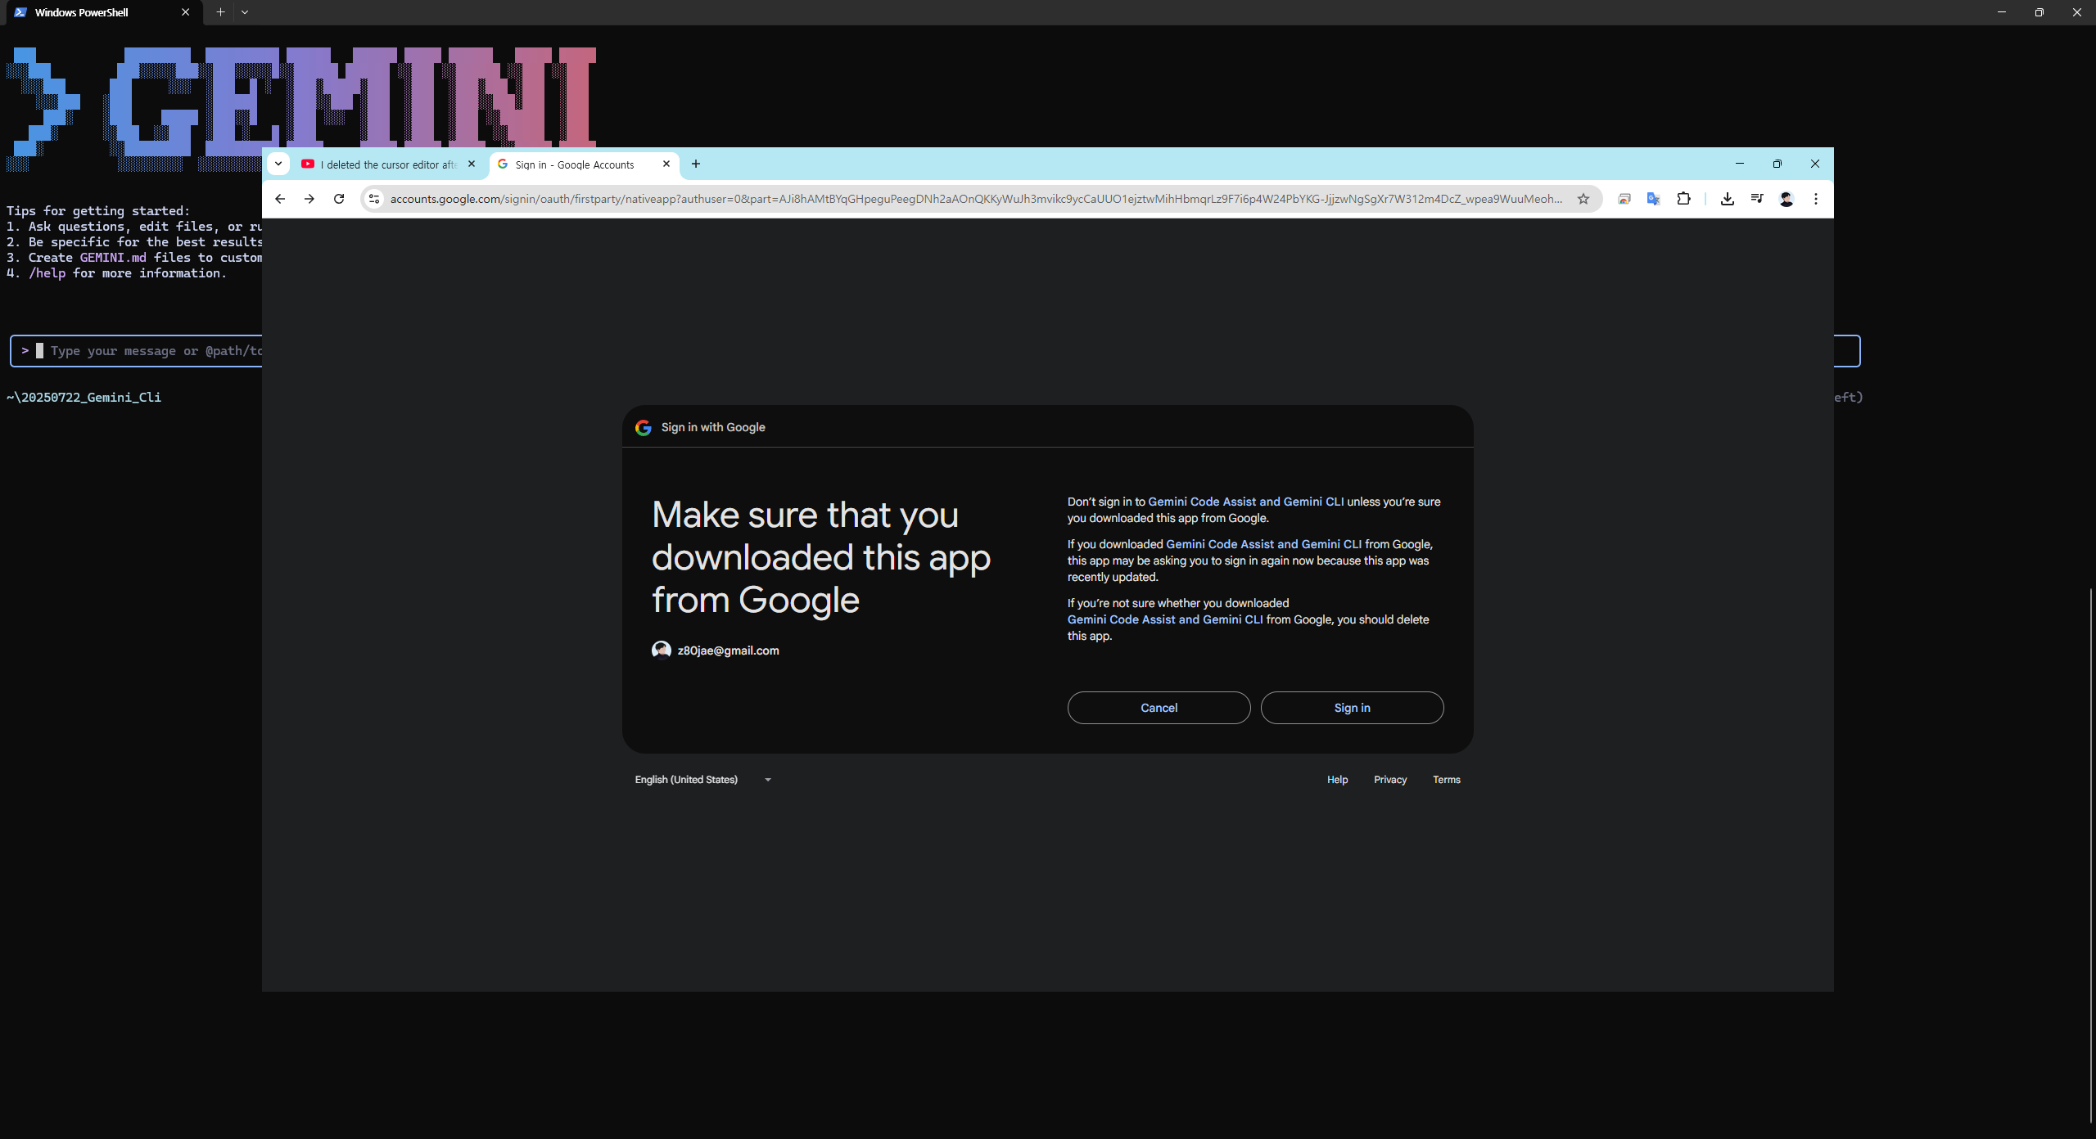Screen dimensions: 2096x1139
Task: Reload the current page
Action: [x=339, y=199]
